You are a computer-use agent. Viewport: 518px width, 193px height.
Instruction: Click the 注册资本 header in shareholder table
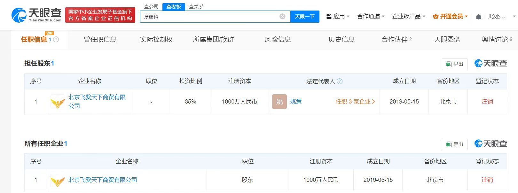(239, 81)
